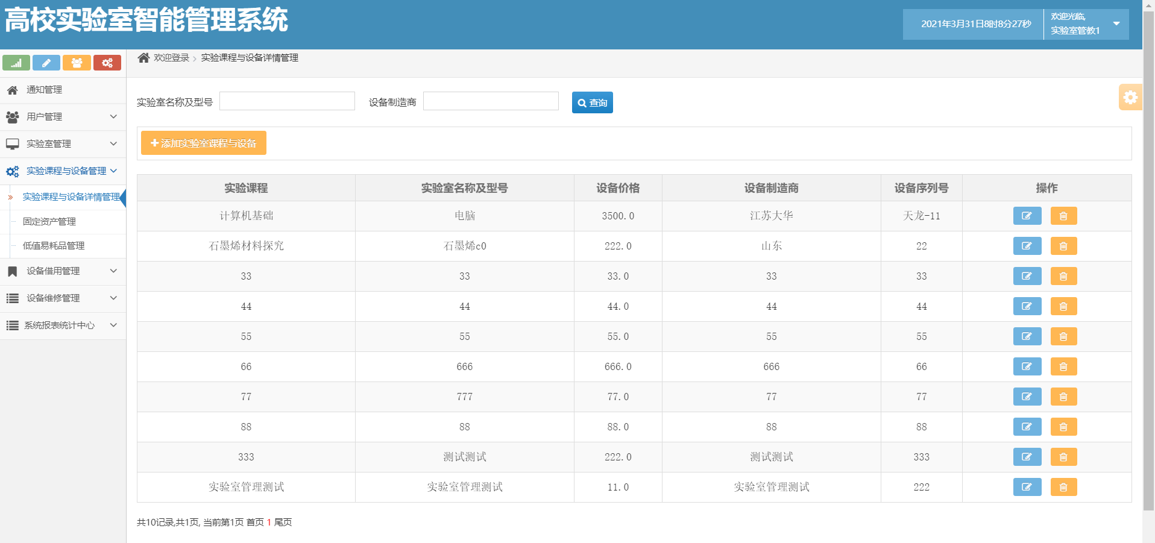
Task: Edit the 计算机基础 row
Action: click(1027, 216)
